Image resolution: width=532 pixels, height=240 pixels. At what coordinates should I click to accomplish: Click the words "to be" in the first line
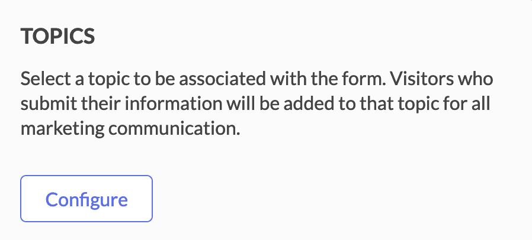point(155,79)
